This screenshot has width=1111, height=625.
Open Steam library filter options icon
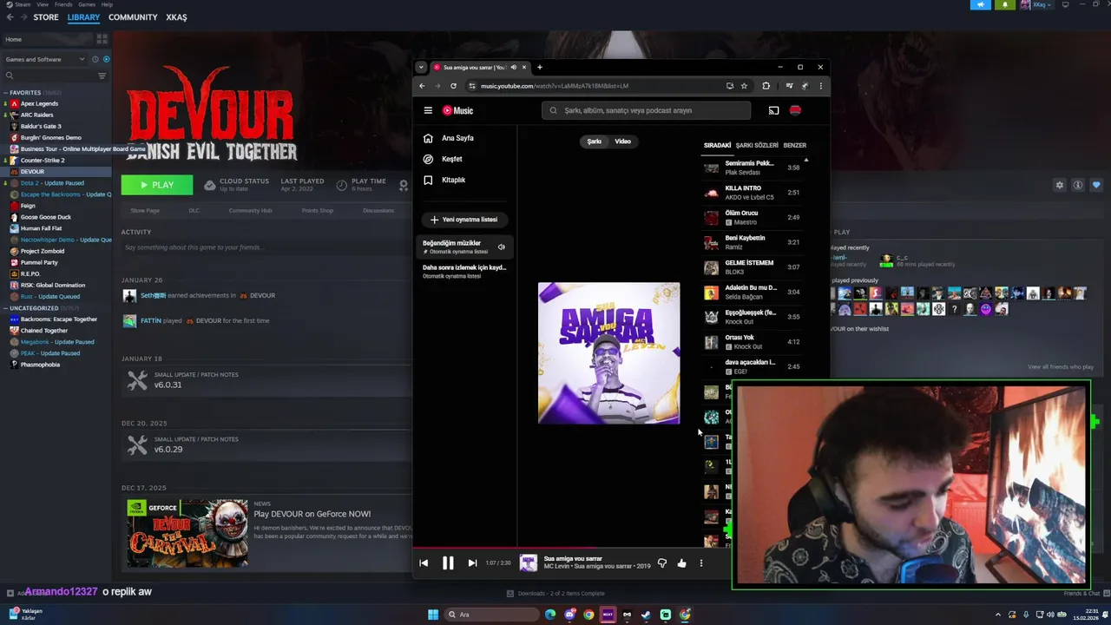pos(102,76)
